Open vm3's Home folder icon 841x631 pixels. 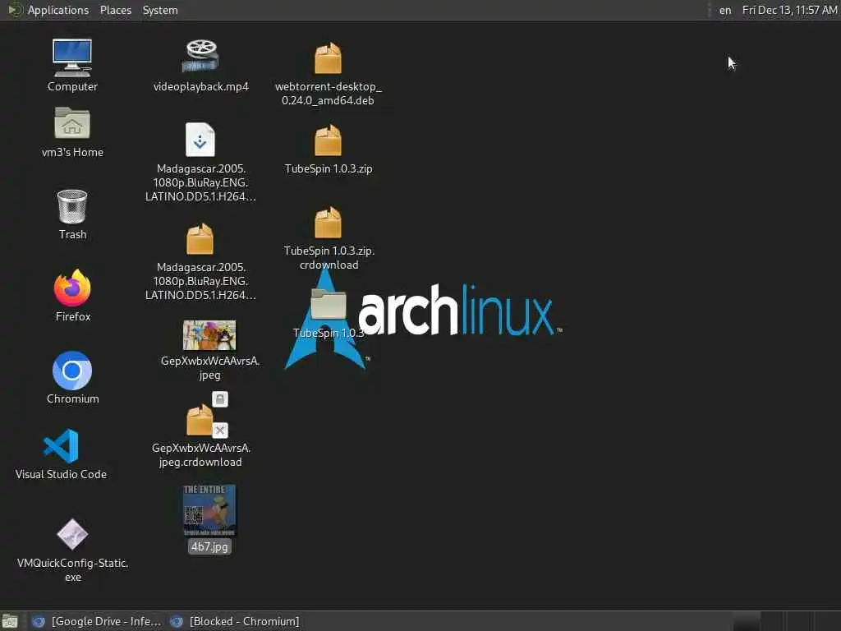click(72, 123)
